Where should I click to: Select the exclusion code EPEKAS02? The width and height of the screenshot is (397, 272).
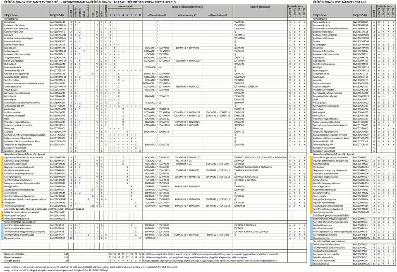coord(239,125)
